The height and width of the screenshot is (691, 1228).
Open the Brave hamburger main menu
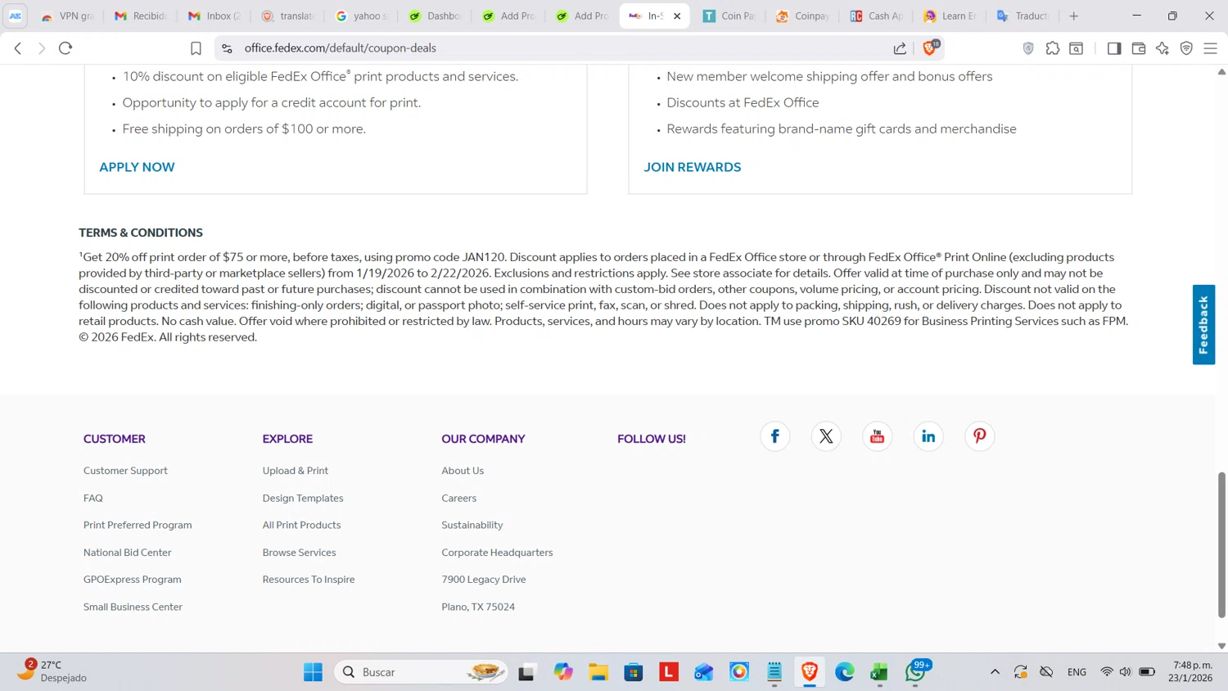(1211, 48)
